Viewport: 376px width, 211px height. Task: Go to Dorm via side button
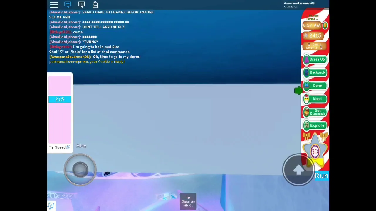315,86
